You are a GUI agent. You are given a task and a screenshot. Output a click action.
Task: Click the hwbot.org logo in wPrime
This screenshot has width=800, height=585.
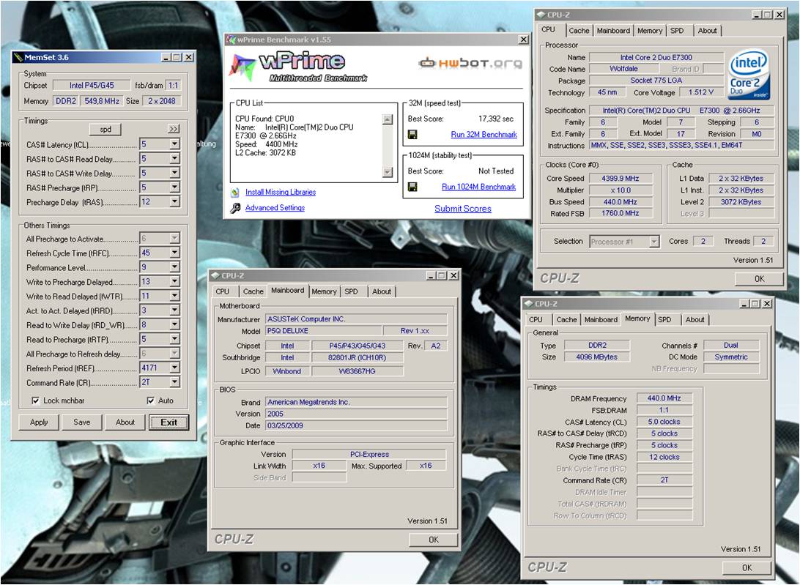(470, 63)
